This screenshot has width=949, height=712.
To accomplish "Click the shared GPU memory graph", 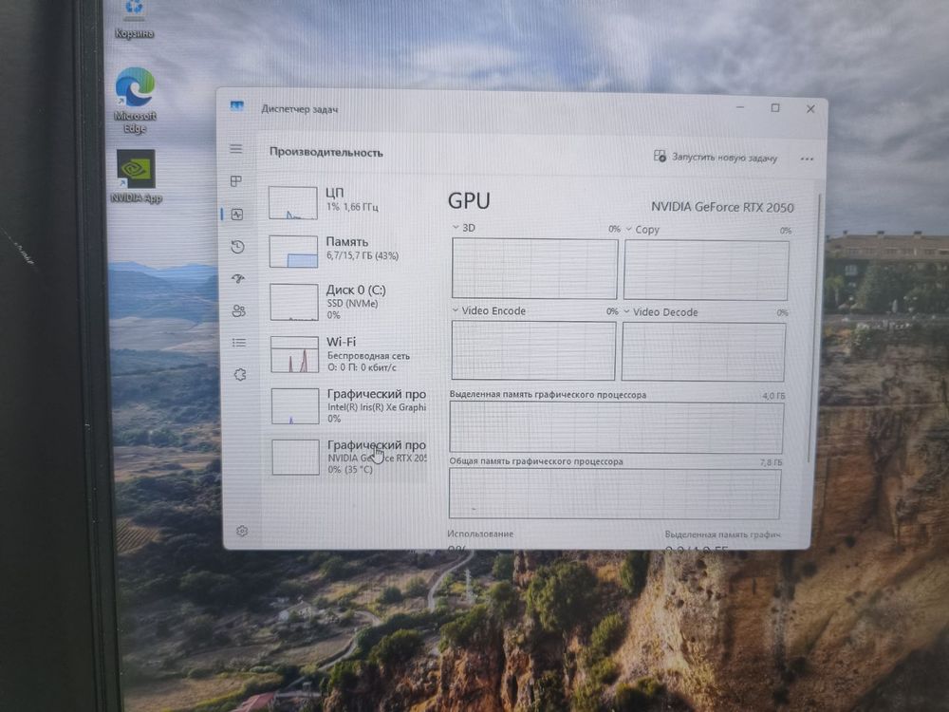I will tap(614, 494).
